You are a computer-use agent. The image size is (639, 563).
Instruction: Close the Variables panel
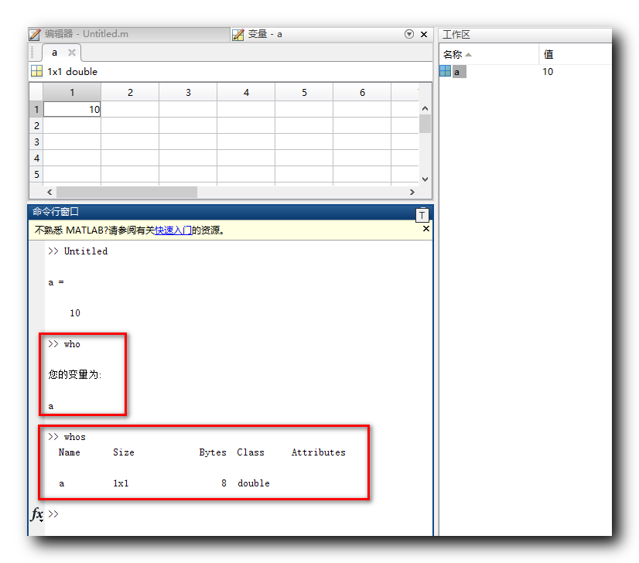(424, 34)
